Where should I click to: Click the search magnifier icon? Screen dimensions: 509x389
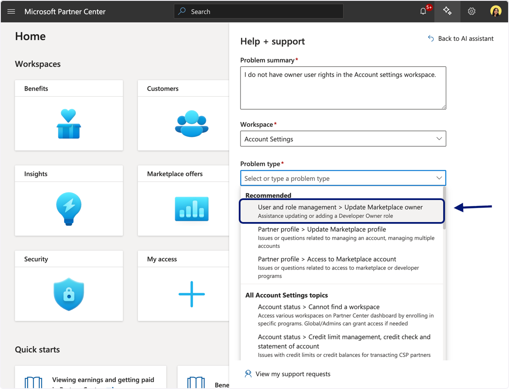(x=182, y=11)
